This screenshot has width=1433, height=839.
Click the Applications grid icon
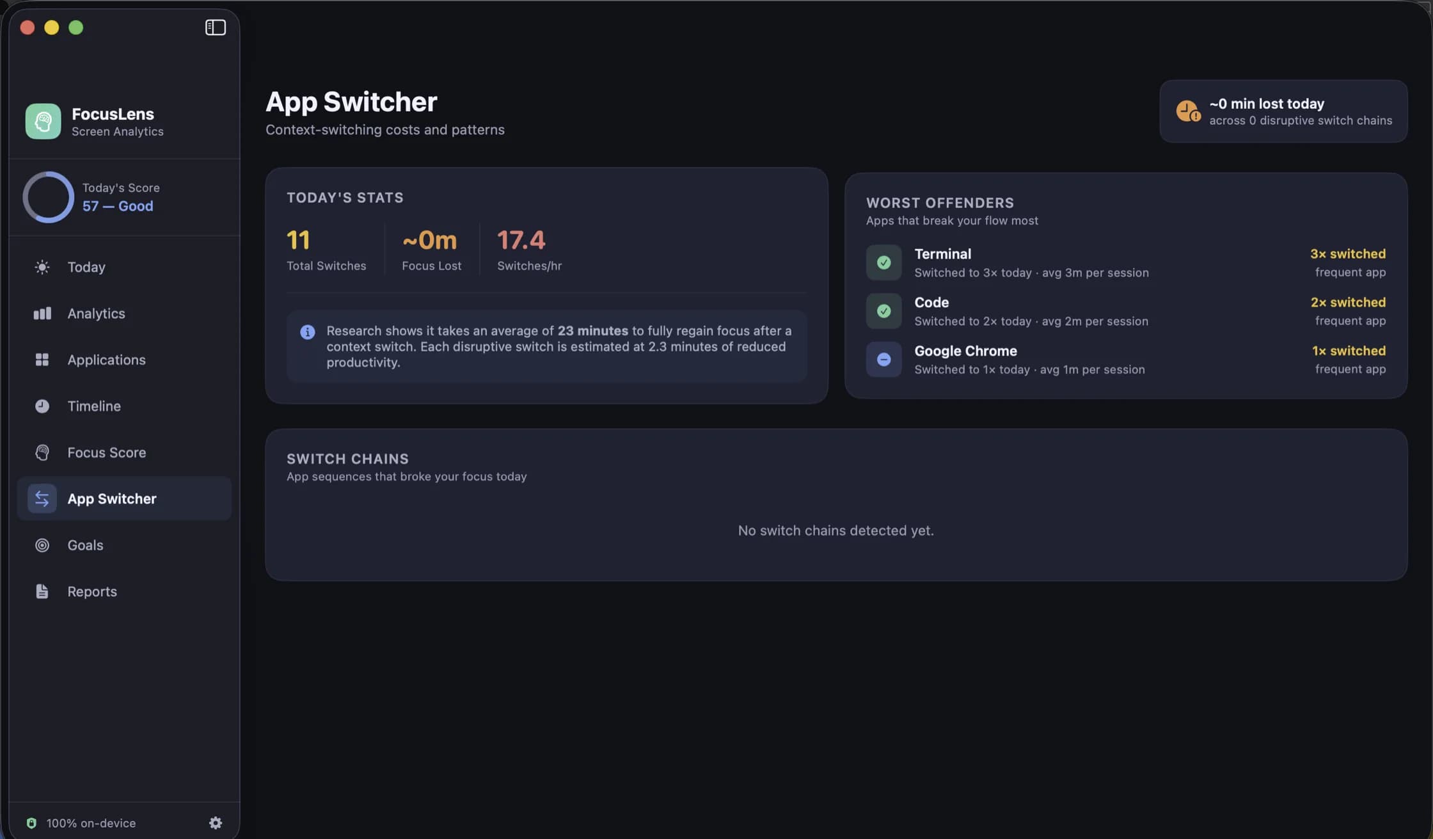point(42,360)
